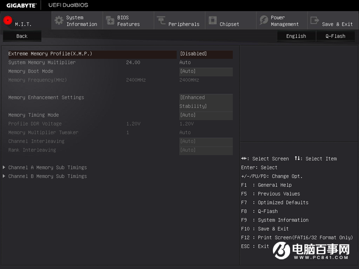Open the Memory Timing Mode Auto value

pyautogui.click(x=205, y=115)
